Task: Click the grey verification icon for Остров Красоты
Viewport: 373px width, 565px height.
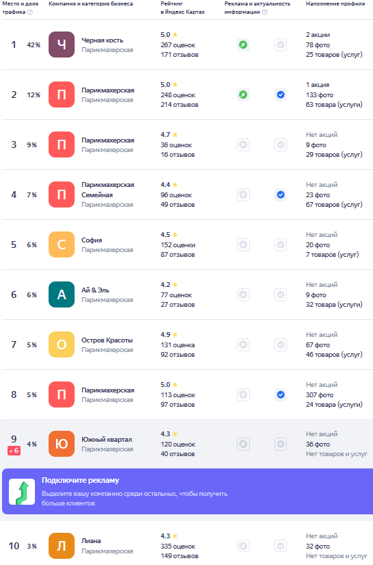Action: (281, 345)
